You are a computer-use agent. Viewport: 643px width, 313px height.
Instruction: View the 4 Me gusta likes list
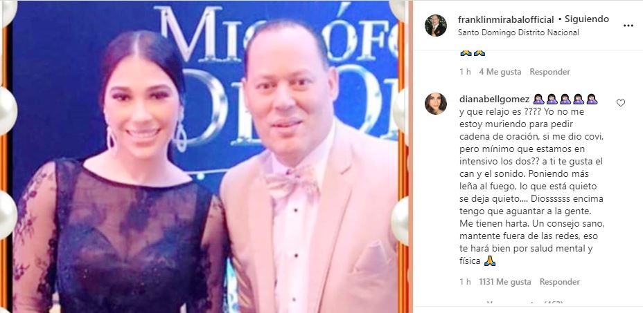pos(500,72)
